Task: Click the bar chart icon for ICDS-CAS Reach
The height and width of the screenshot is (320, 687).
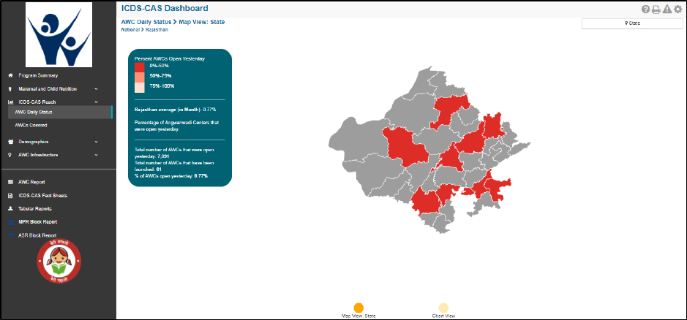Action: tap(11, 102)
